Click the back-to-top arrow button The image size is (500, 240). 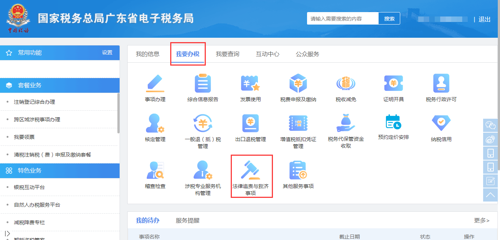[490, 195]
